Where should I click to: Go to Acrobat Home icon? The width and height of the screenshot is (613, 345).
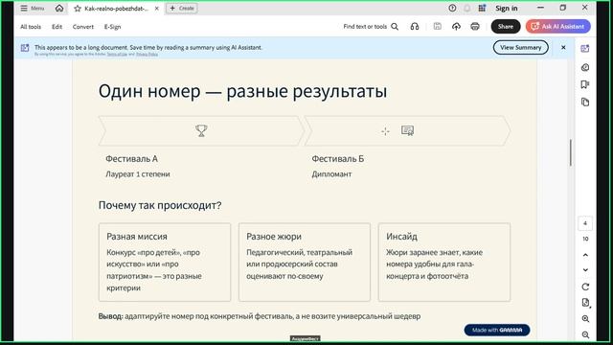[x=59, y=9]
